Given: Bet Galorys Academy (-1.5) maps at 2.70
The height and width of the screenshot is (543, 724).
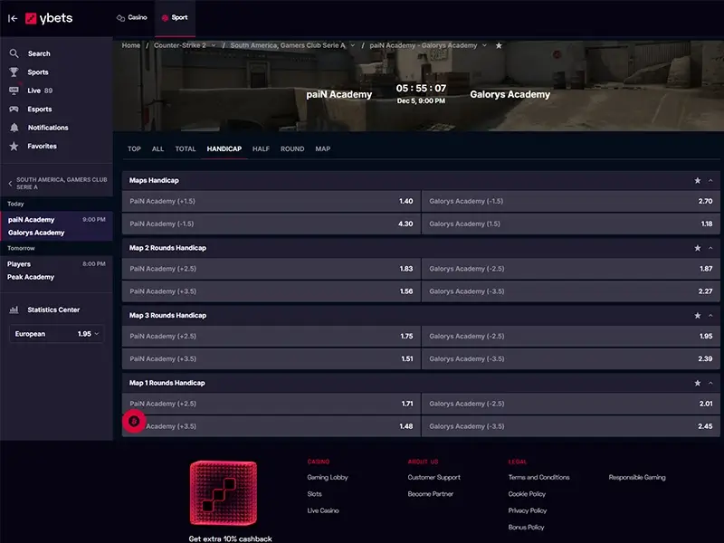Looking at the screenshot, I should point(571,201).
